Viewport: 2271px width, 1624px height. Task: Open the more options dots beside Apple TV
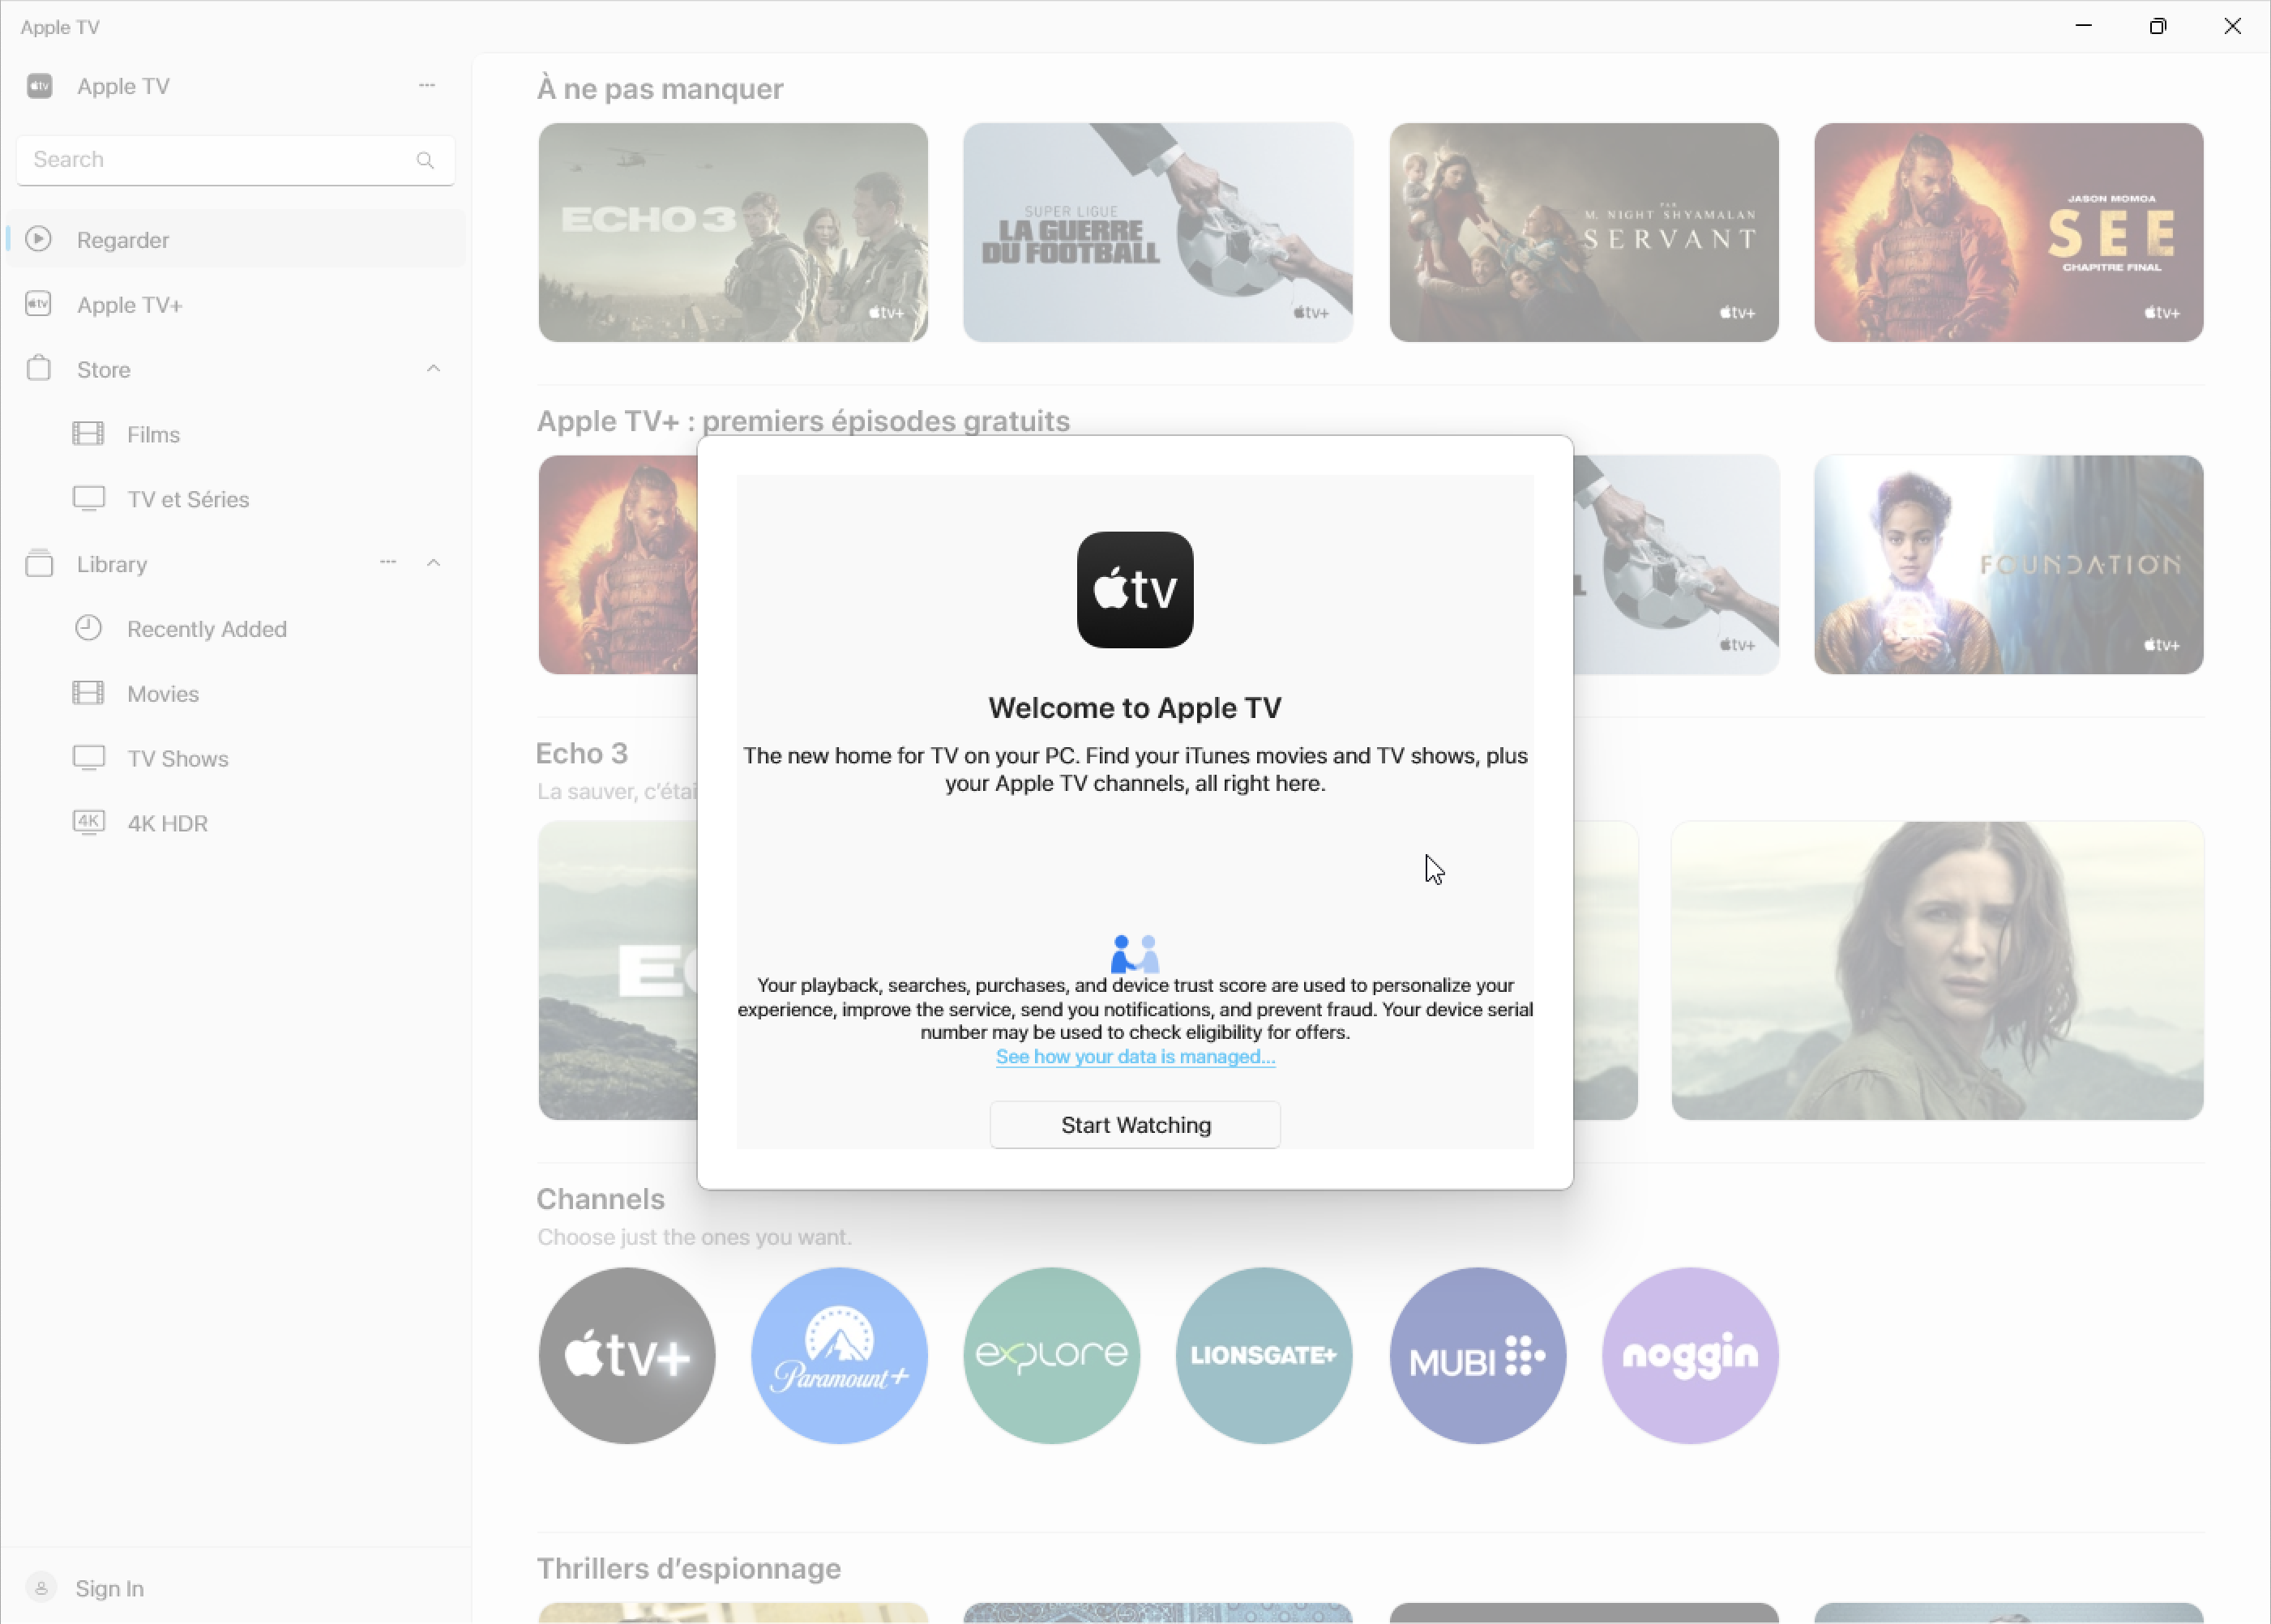click(x=427, y=86)
